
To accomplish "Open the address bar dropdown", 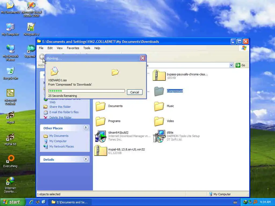I will pyautogui.click(x=231, y=65).
